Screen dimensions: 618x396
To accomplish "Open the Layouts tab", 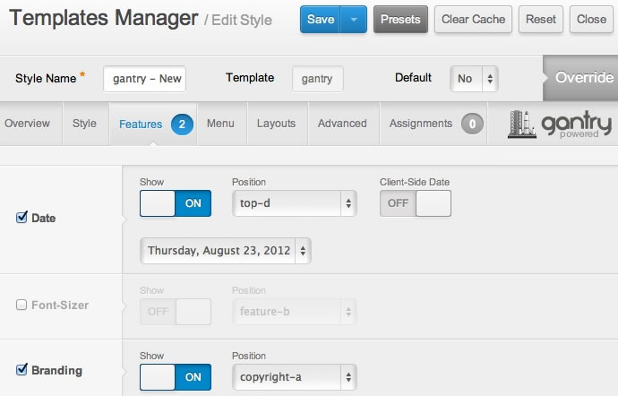I will point(276,125).
